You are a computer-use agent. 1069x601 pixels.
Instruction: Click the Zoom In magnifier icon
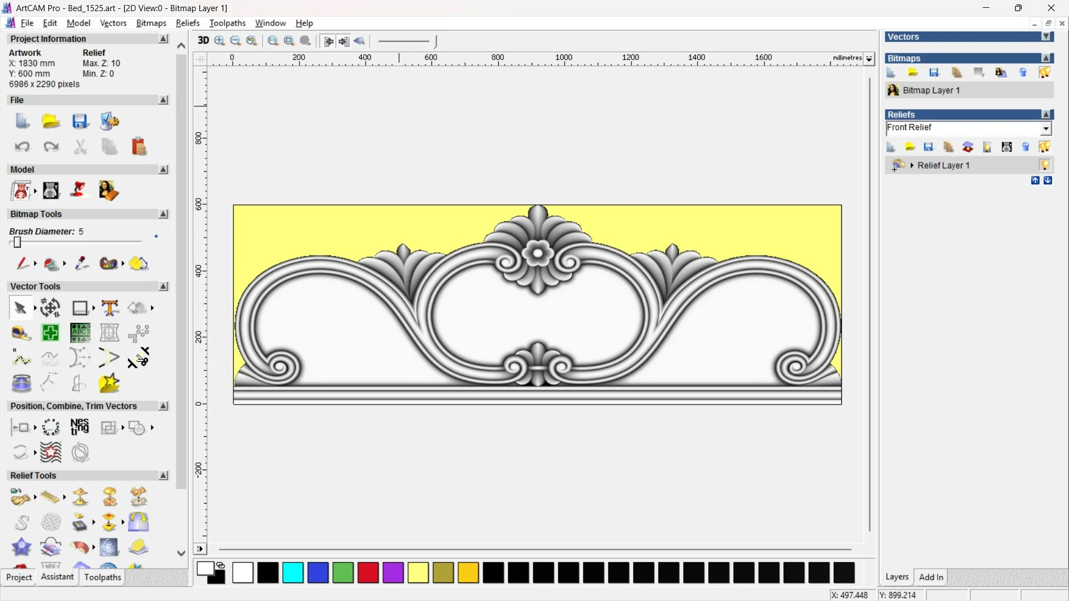point(219,41)
